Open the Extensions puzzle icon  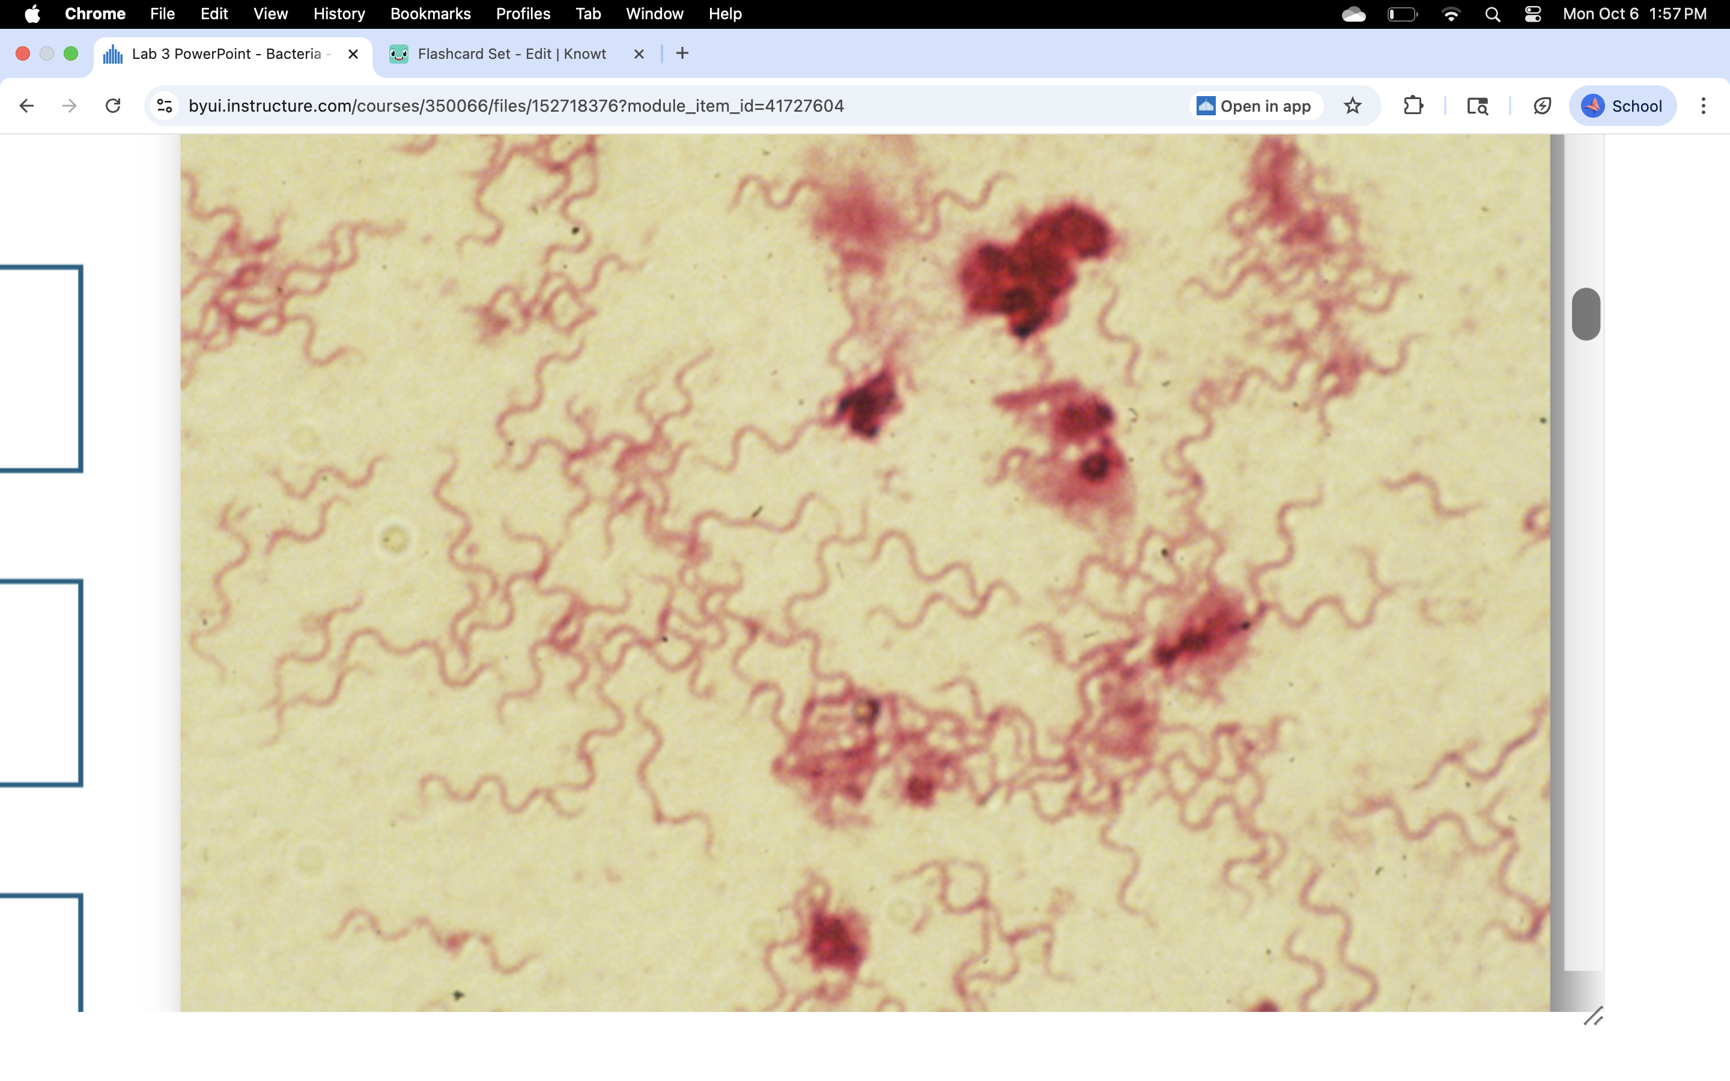[1413, 106]
